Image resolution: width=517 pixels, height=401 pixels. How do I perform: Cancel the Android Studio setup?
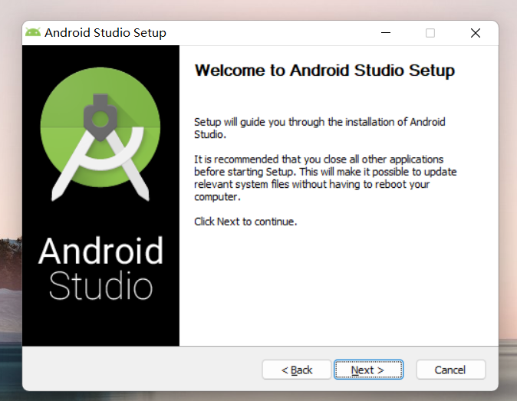pos(451,370)
